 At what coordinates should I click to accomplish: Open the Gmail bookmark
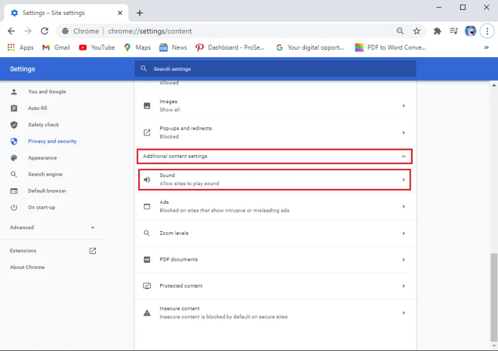56,48
